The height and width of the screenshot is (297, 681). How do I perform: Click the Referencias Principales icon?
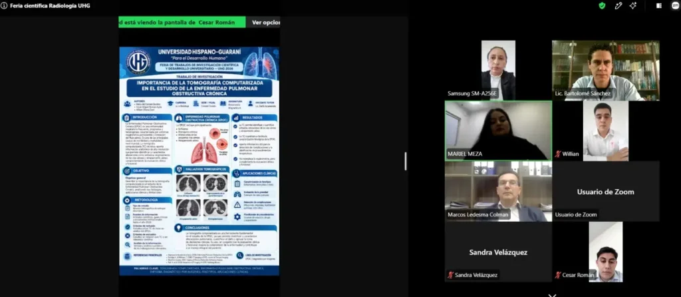tap(127, 256)
